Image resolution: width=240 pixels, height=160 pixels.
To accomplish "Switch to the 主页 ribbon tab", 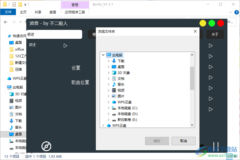I will (x=23, y=12).
